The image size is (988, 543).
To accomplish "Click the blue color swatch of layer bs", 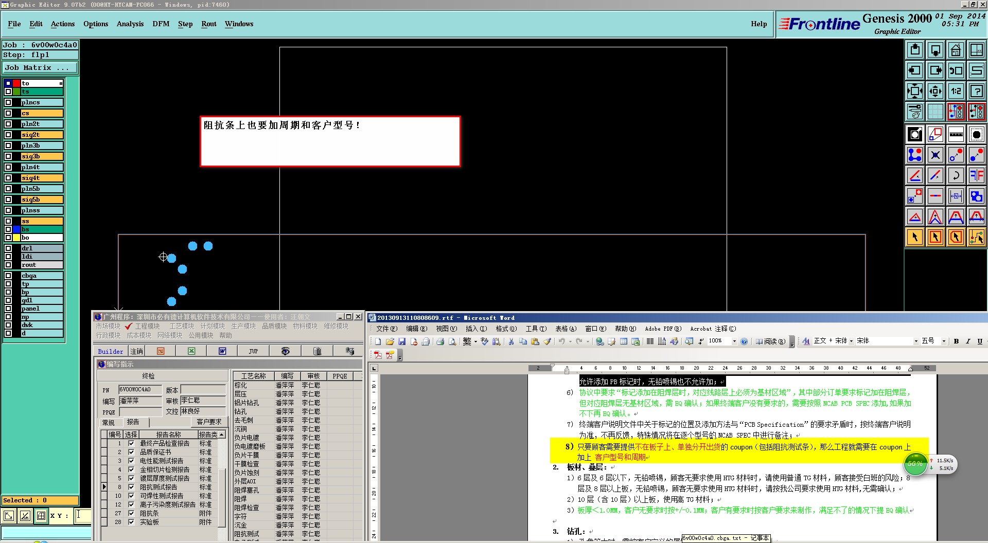I will tap(16, 229).
